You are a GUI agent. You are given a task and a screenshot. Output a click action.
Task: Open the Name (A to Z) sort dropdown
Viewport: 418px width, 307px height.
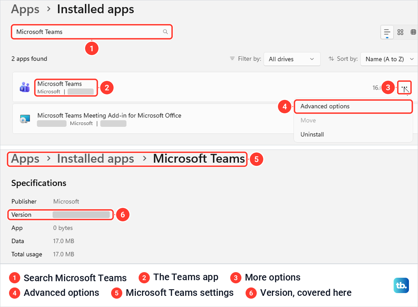point(389,59)
